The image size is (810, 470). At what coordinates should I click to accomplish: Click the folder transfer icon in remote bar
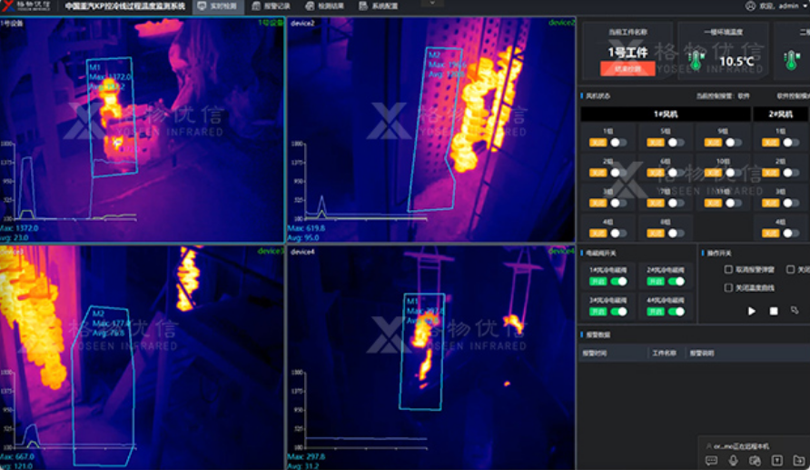coord(798,461)
